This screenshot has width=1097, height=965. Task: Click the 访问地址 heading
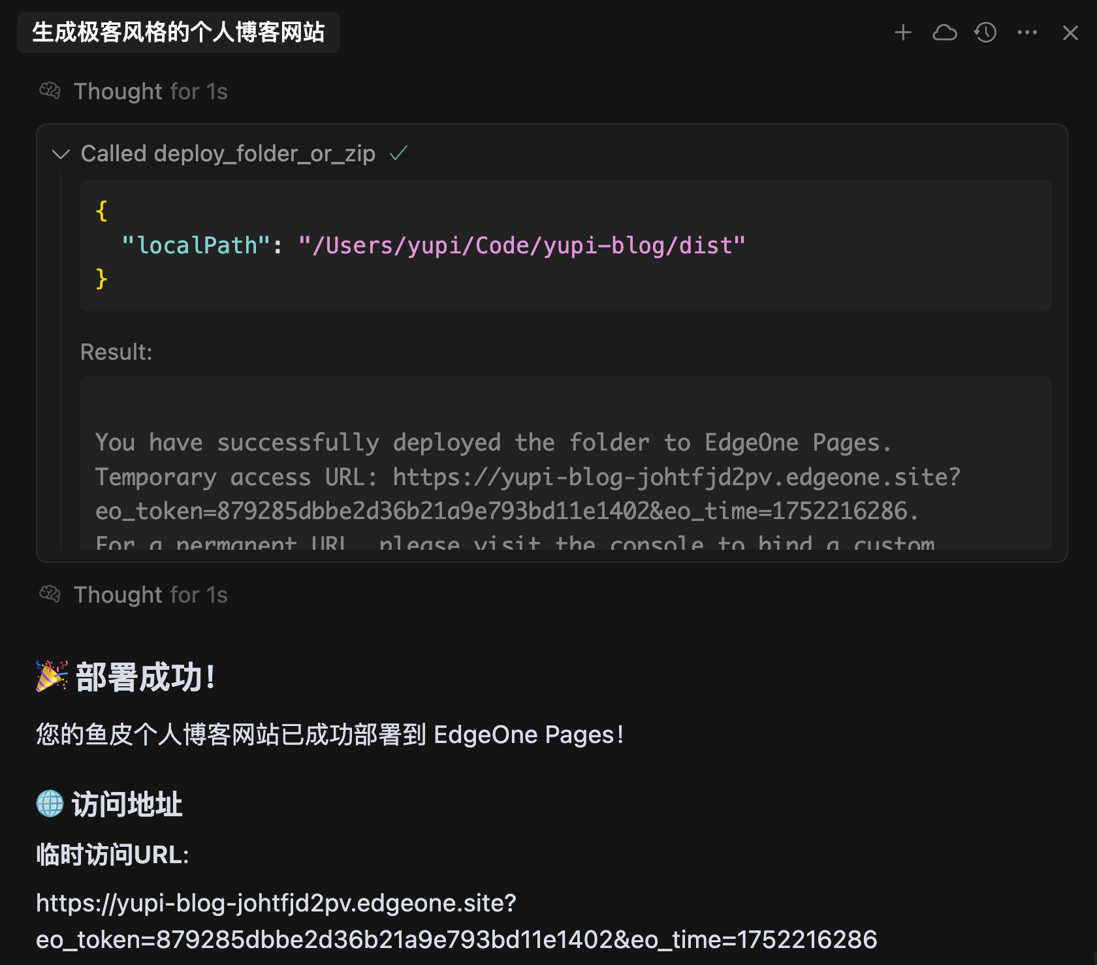click(x=127, y=804)
